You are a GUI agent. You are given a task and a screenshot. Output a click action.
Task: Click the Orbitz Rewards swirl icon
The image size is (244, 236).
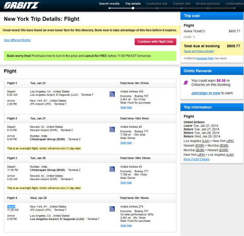[186, 83]
